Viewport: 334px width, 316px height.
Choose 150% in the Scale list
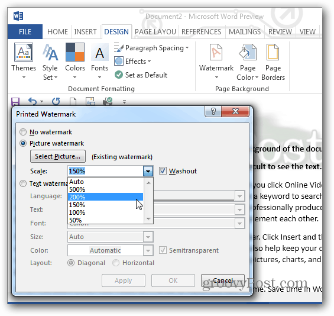pos(105,205)
